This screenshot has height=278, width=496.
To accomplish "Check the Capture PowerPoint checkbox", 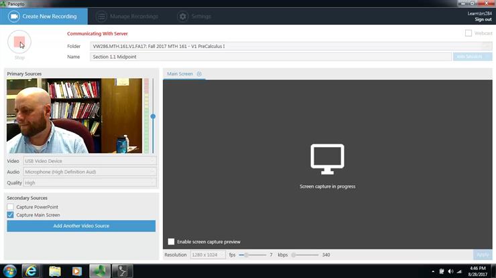I will tap(11, 207).
